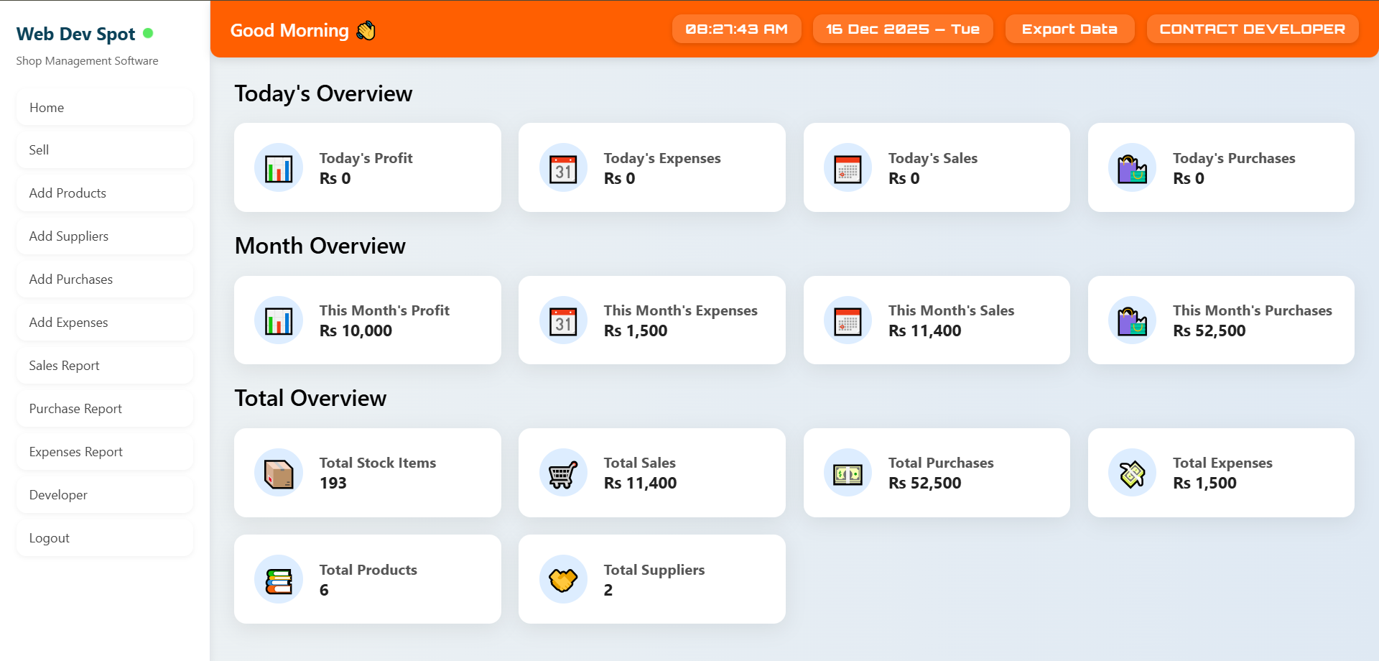The width and height of the screenshot is (1379, 661).
Task: Click the bar chart icon in Today's Profit
Action: point(279,168)
